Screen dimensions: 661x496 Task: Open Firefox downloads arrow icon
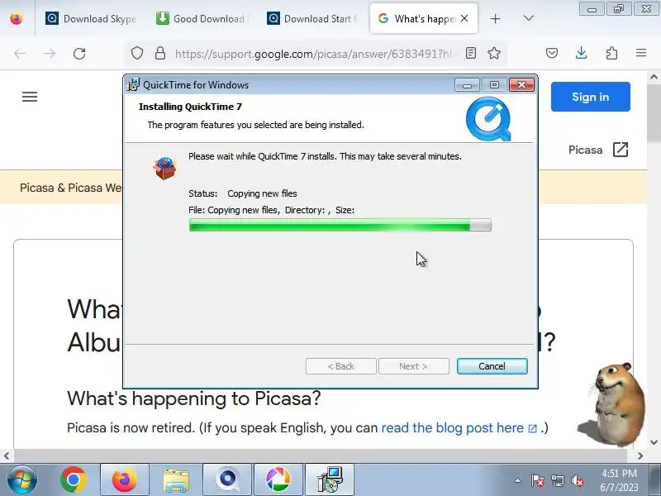click(582, 53)
